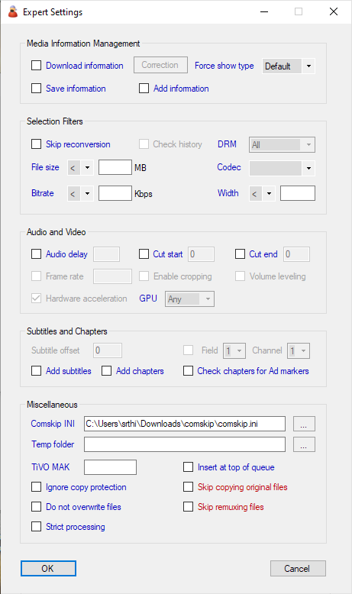Focus the File size MB input box
The height and width of the screenshot is (594, 352).
coord(115,167)
